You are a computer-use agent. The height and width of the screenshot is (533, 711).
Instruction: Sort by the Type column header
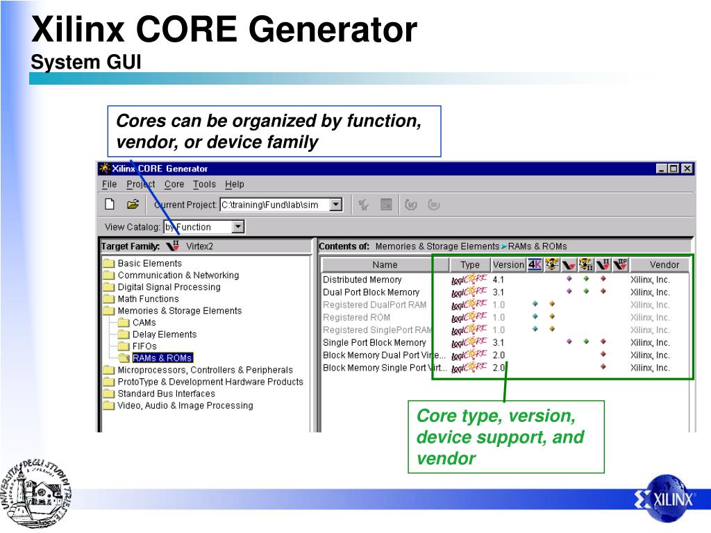pyautogui.click(x=470, y=264)
